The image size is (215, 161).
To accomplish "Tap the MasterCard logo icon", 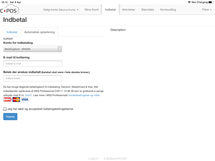I will [x=16, y=100].
